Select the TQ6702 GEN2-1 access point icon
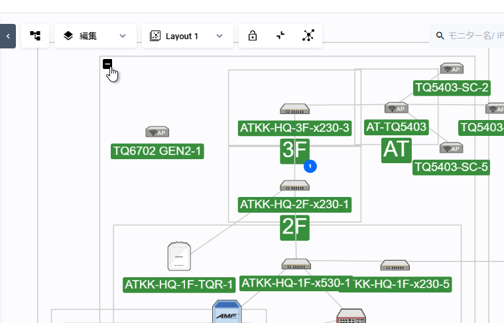Screen dimensions: 504x323 pyautogui.click(x=157, y=132)
